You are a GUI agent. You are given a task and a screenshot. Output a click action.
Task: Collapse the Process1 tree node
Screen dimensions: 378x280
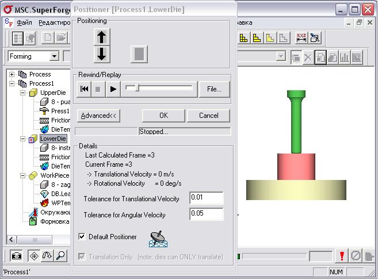pos(12,83)
